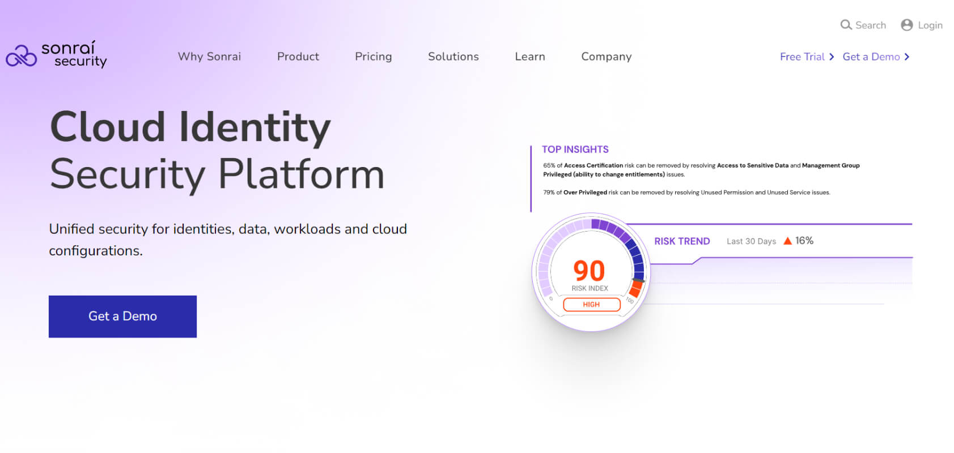This screenshot has width=954, height=453.
Task: Click the chevron next to header Get a Demo
Action: (907, 57)
